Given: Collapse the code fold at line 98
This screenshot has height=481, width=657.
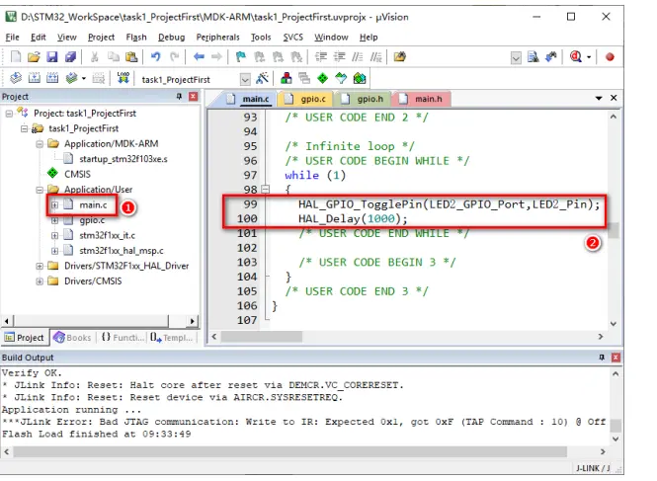Looking at the screenshot, I should tap(264, 189).
